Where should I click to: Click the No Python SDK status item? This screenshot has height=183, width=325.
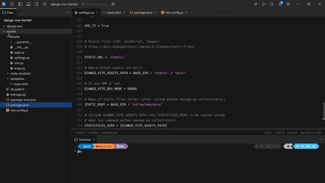point(311,133)
